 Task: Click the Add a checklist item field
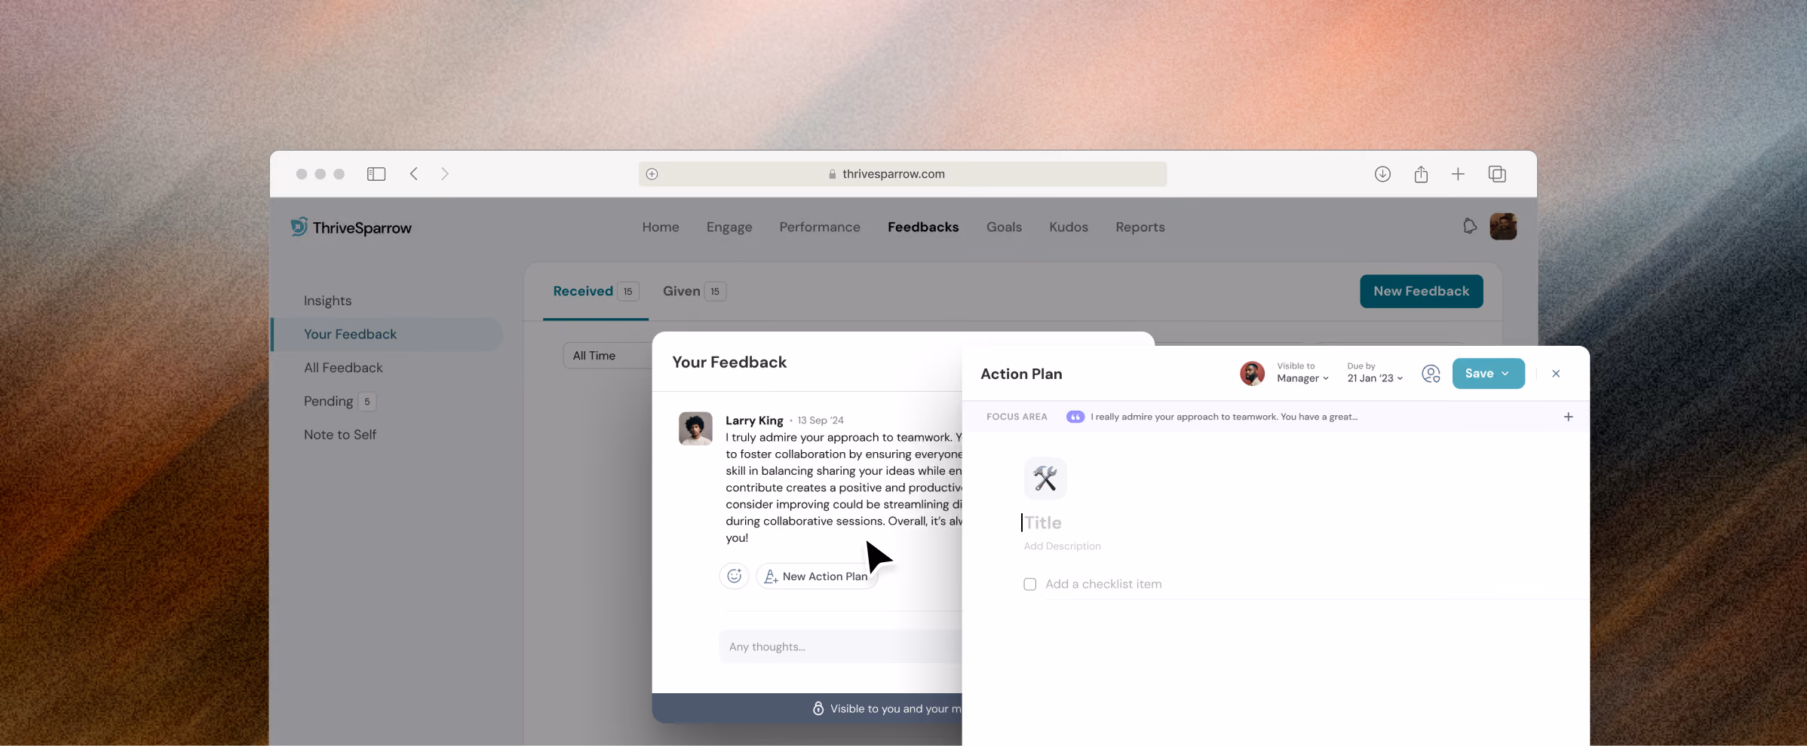(x=1103, y=584)
